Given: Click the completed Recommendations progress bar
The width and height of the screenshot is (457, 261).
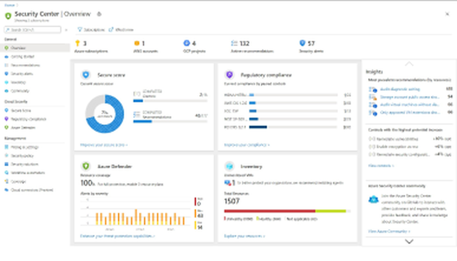Looking at the screenshot, I should click(170, 122).
